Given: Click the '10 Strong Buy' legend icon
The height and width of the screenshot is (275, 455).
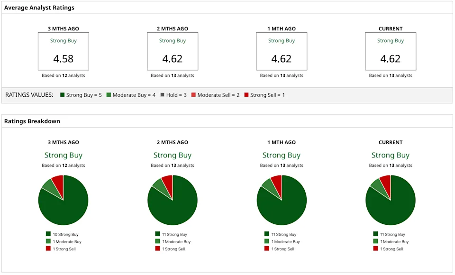Looking at the screenshot, I should [48, 234].
